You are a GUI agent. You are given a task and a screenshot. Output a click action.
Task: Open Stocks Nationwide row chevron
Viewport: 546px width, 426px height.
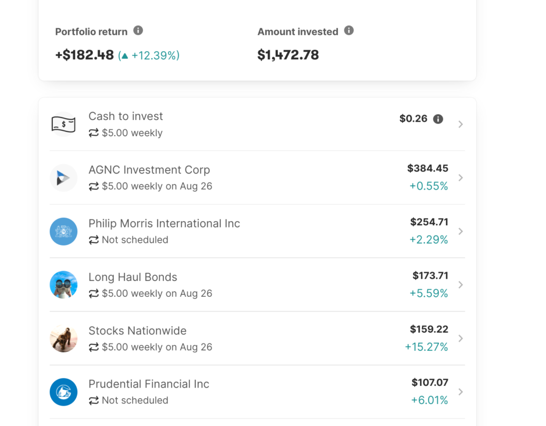point(461,338)
